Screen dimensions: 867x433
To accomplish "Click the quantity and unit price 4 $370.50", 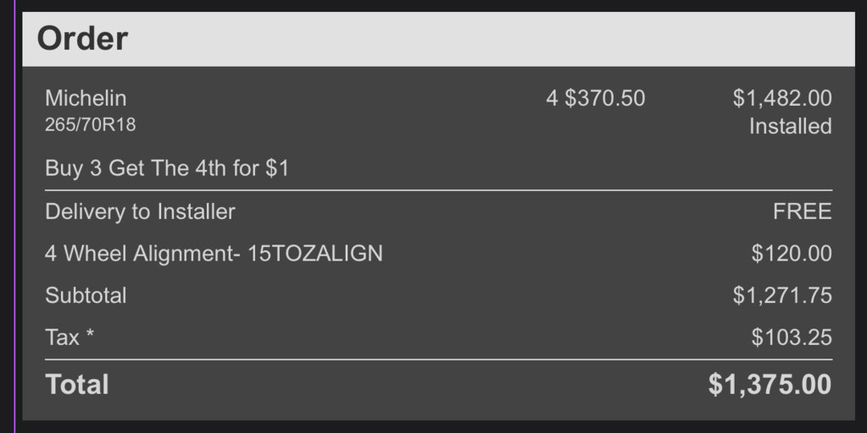I will [596, 98].
